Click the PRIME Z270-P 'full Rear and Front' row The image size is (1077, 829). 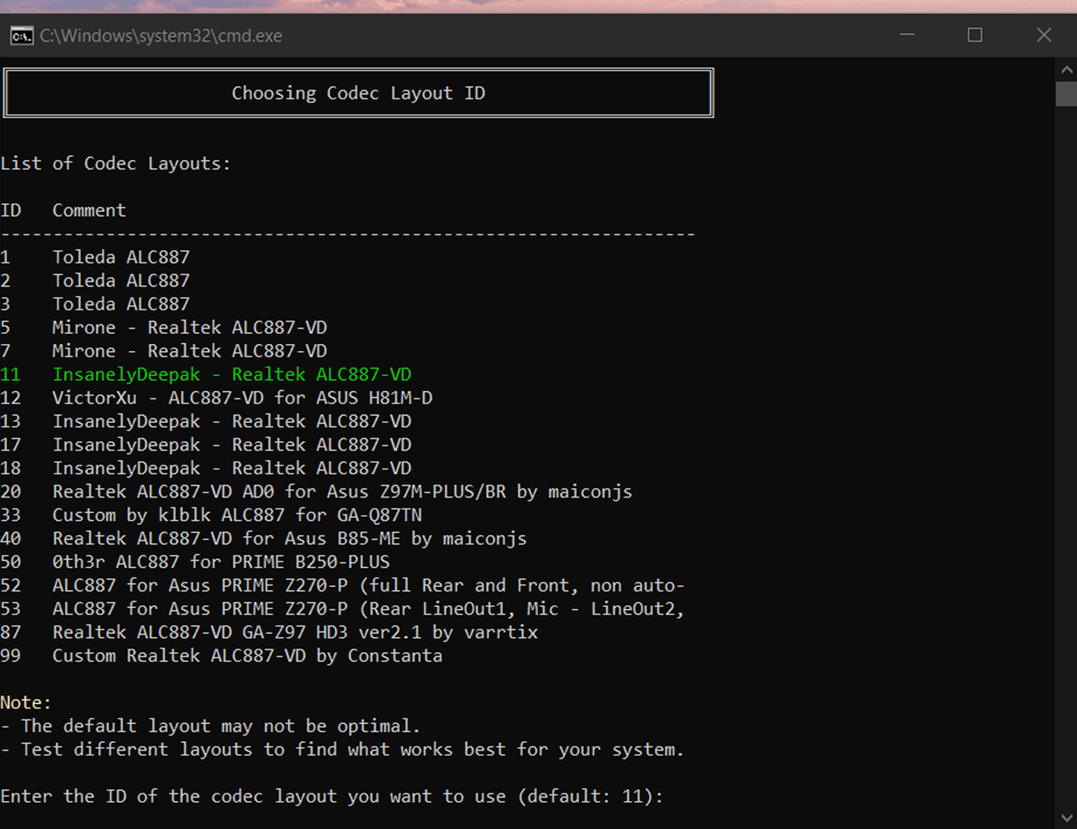pos(343,585)
